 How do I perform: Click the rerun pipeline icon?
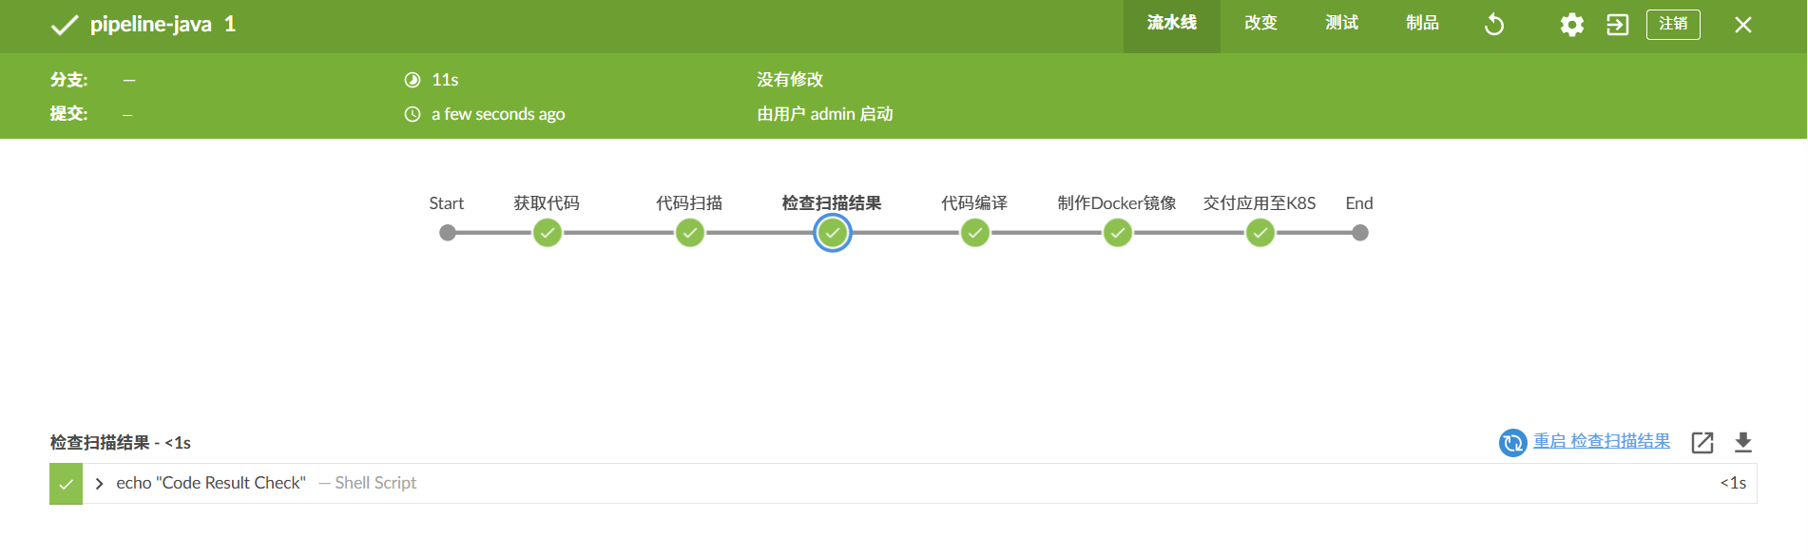pos(1494,25)
